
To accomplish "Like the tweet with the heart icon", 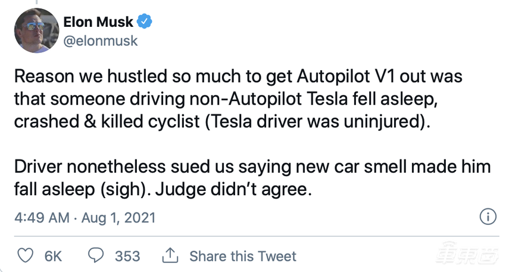I will (x=25, y=256).
